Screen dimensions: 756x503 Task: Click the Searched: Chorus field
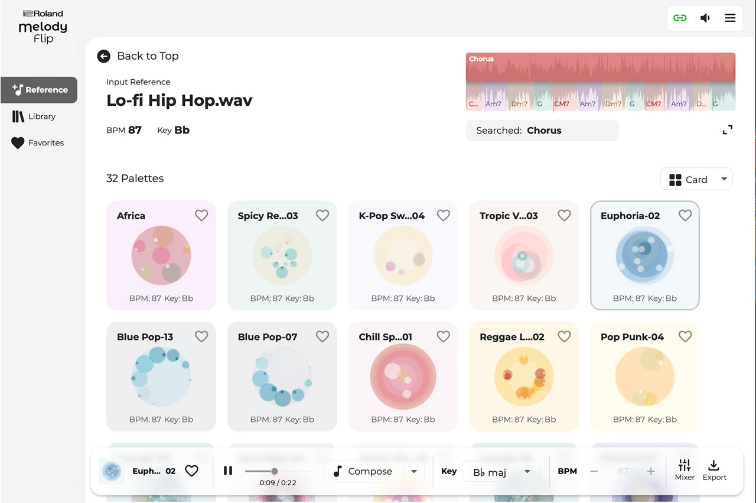pyautogui.click(x=542, y=131)
